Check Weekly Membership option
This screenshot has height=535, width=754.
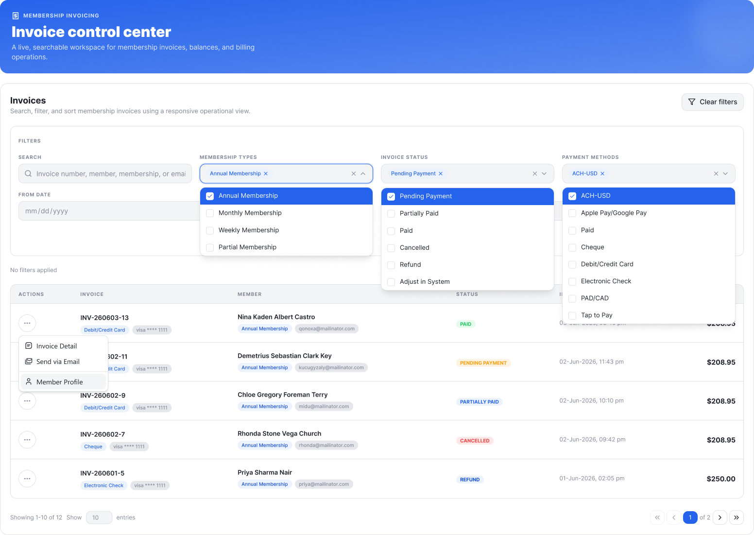[210, 230]
